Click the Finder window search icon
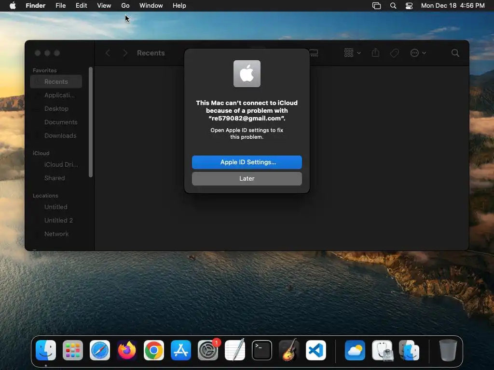Screen dimensions: 494x370 point(455,53)
